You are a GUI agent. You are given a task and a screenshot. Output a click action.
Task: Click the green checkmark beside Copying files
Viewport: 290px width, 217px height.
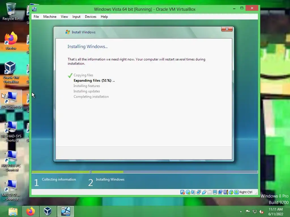point(70,75)
